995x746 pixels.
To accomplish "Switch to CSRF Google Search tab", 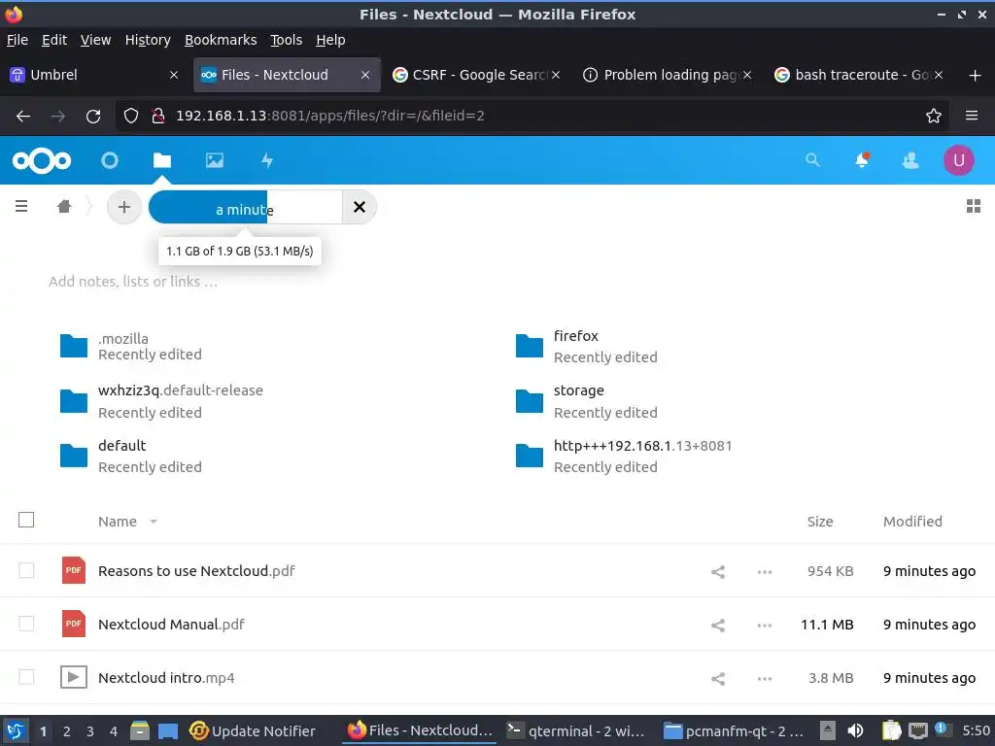I will coord(476,75).
